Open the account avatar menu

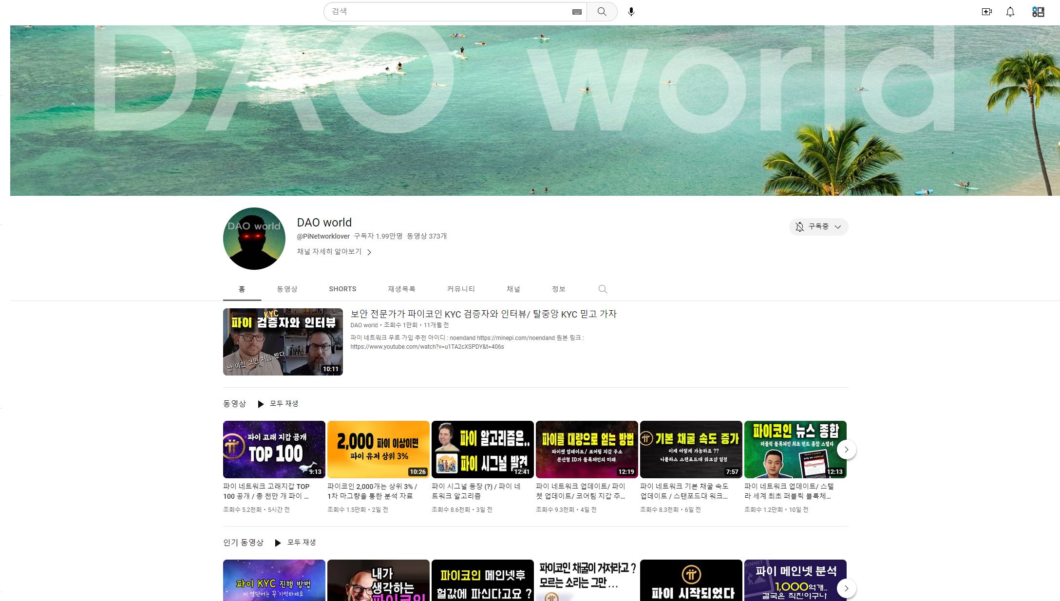click(x=1038, y=12)
